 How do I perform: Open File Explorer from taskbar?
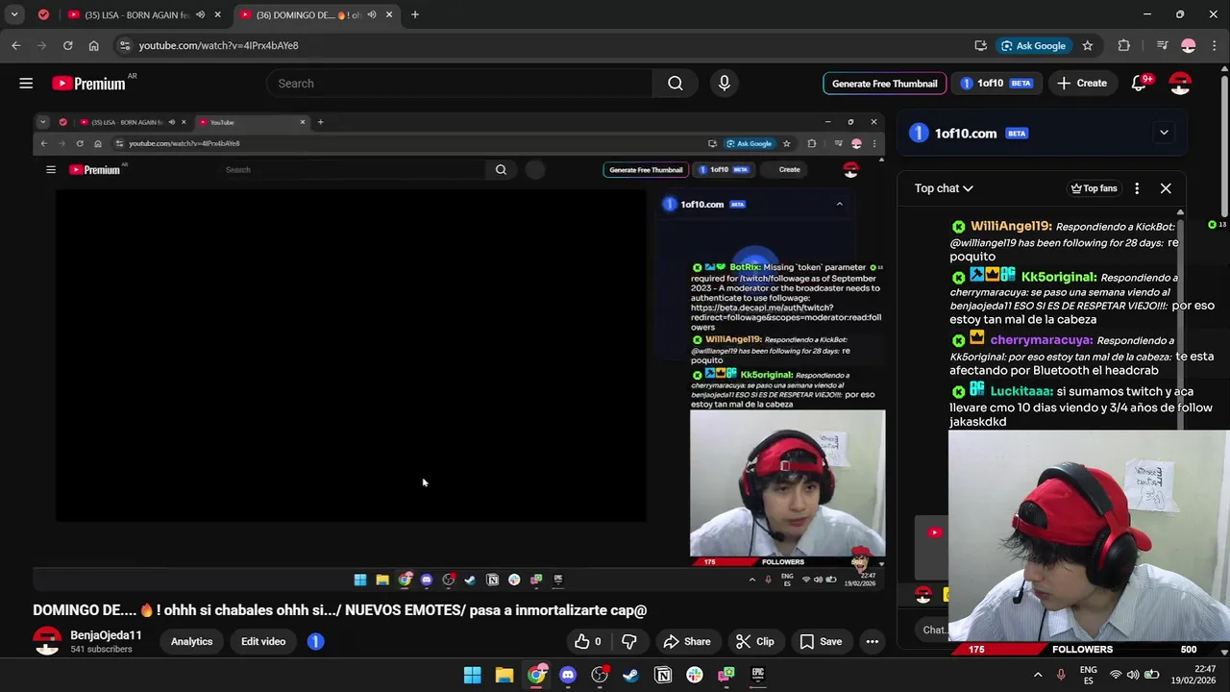[x=504, y=675]
